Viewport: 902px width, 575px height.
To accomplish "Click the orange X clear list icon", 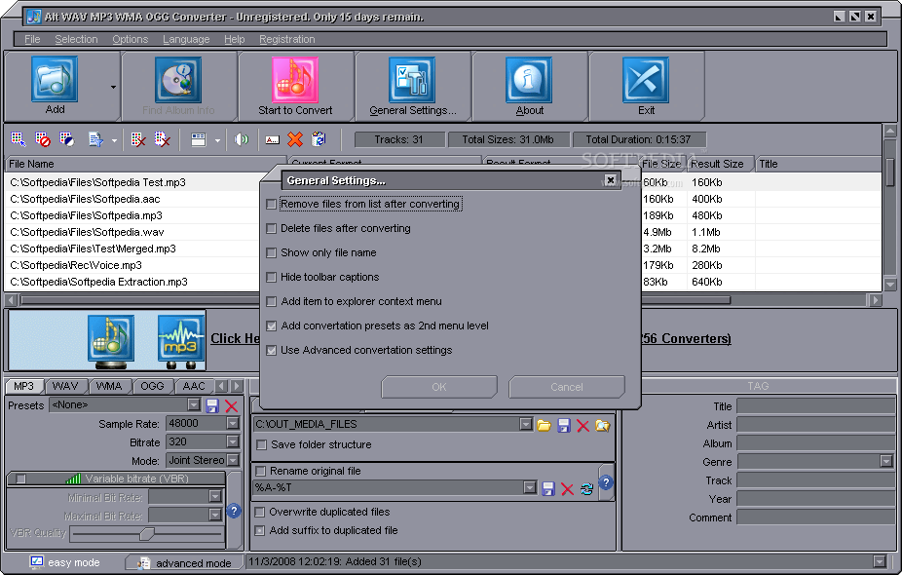I will 295,139.
